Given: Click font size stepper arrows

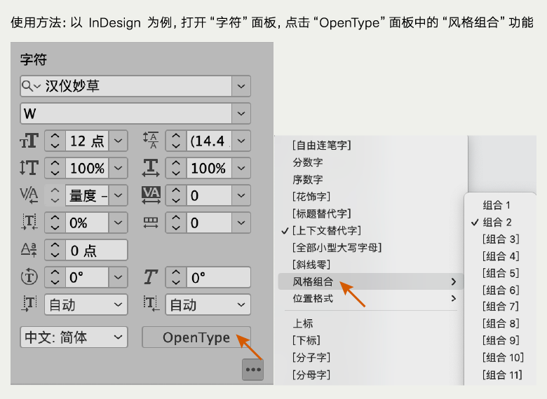Looking at the screenshot, I should (55, 141).
